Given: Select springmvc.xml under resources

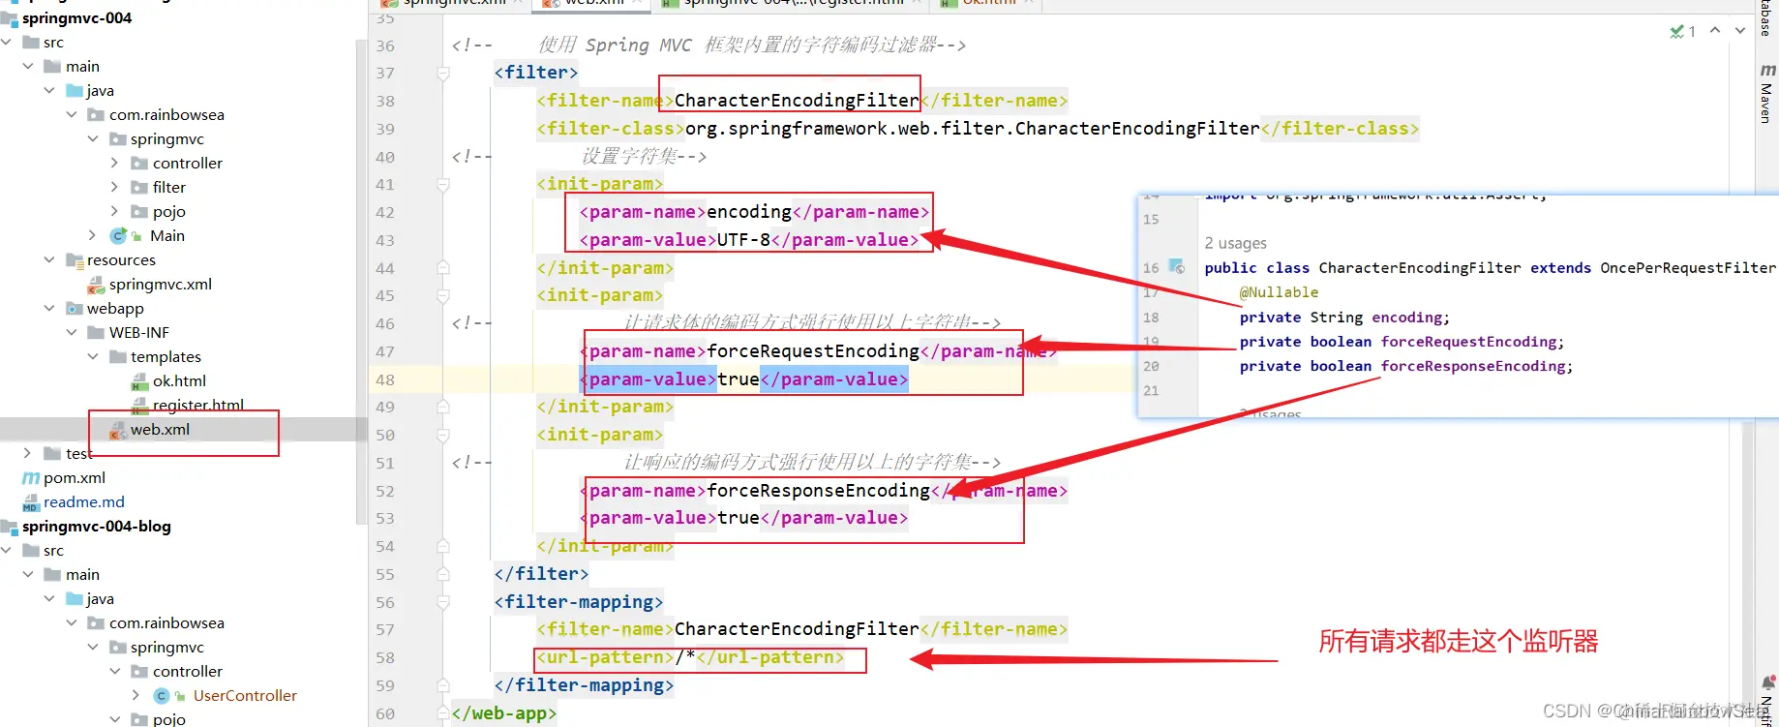Looking at the screenshot, I should click(161, 284).
